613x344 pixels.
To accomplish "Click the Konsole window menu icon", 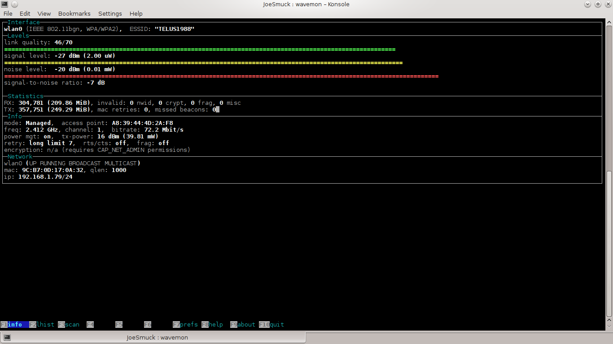I will coord(5,4).
